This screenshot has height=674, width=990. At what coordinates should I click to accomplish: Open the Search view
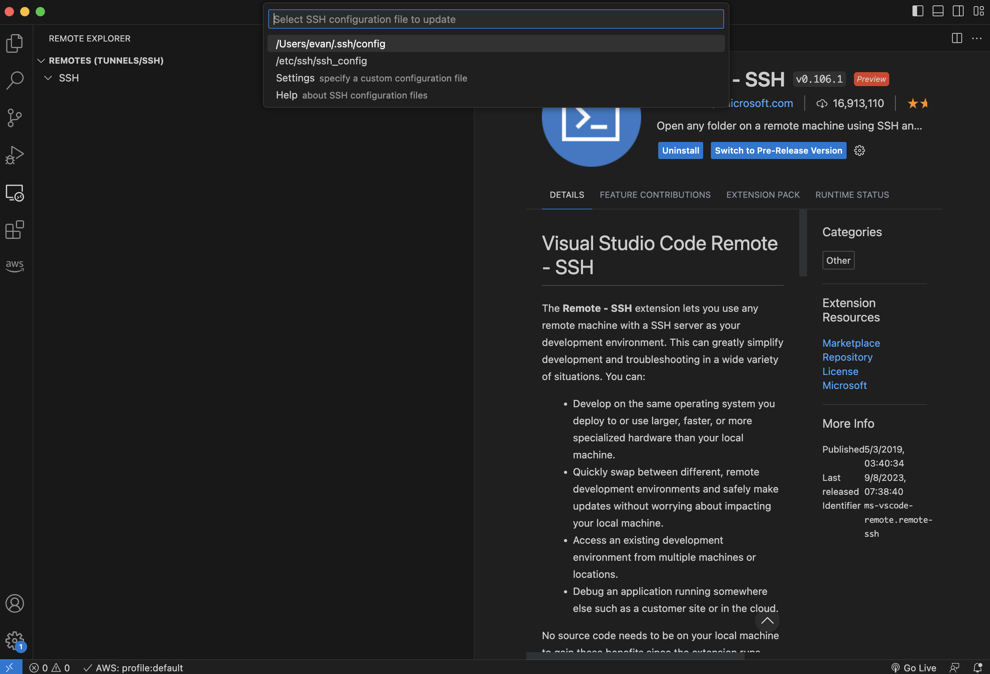(x=14, y=80)
